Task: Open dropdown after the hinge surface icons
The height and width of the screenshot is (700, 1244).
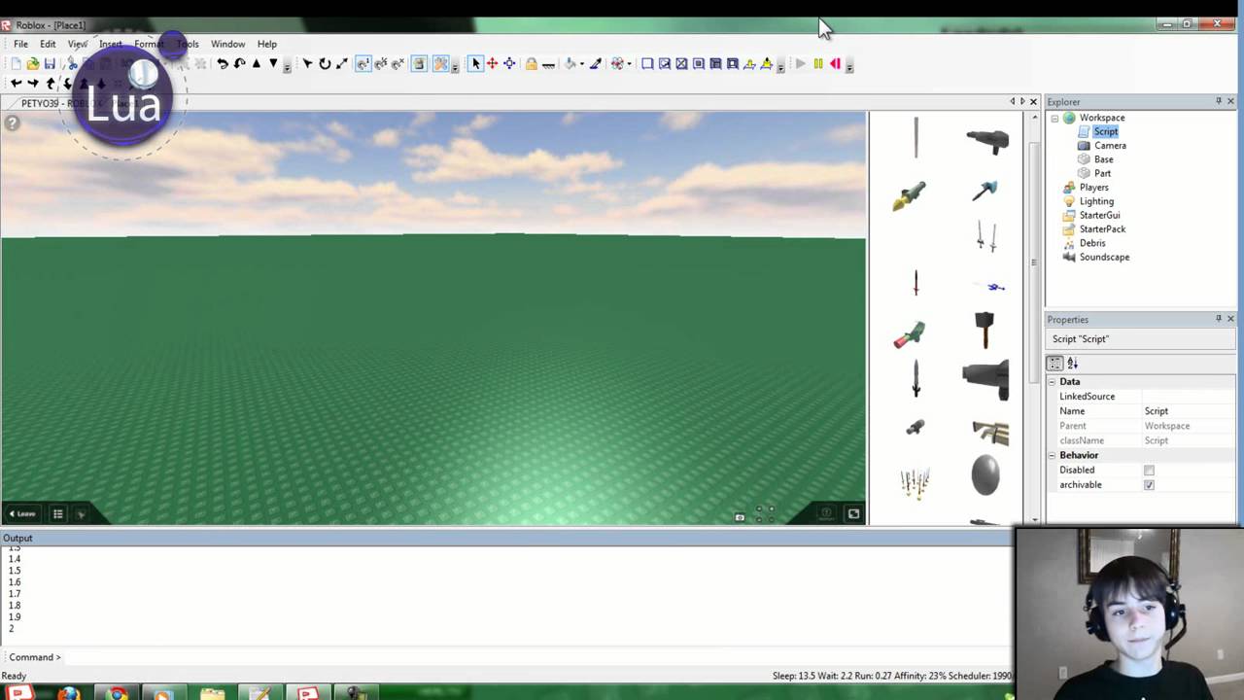Action: [780, 65]
